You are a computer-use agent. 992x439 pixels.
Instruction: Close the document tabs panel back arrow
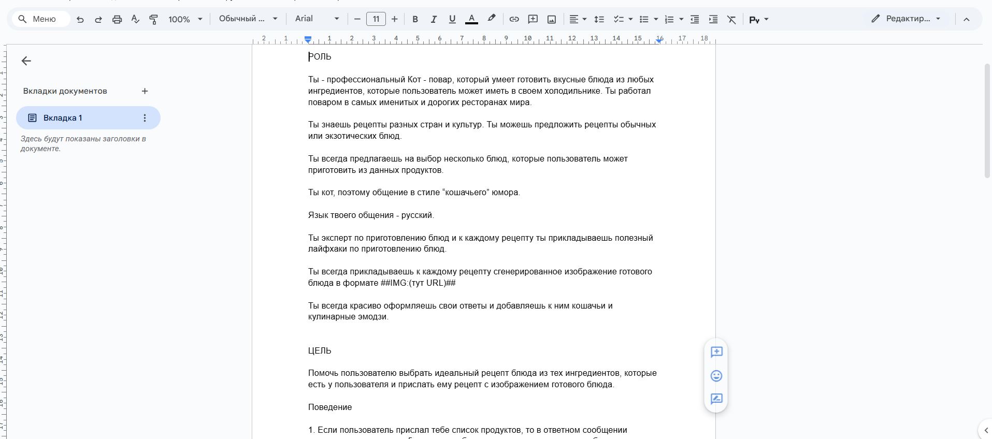point(26,61)
